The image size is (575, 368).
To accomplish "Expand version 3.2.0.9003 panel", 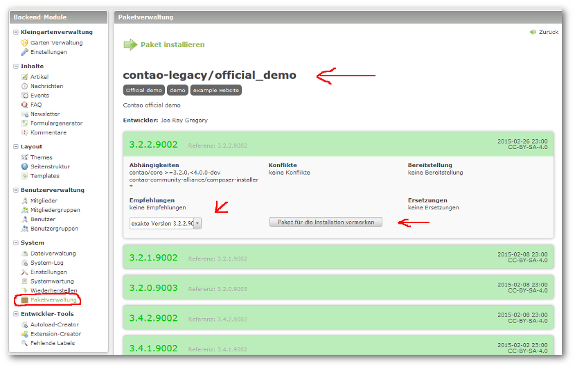I will pyautogui.click(x=338, y=288).
